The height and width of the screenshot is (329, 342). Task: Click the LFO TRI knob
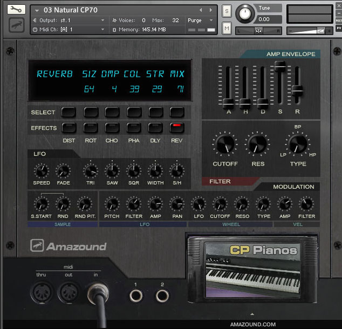91,171
